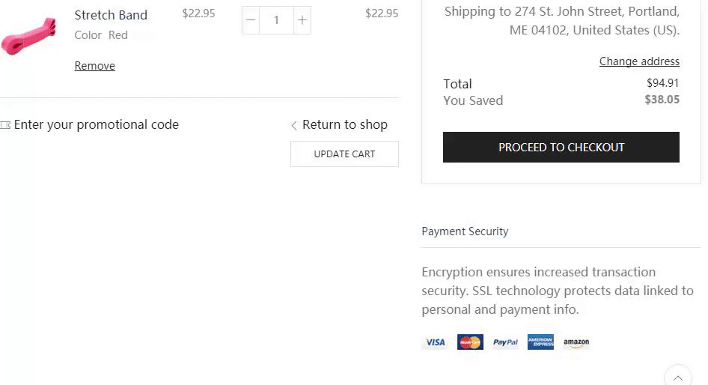Click the left chevron beside Return to shop
708x385 pixels.
pyautogui.click(x=294, y=126)
